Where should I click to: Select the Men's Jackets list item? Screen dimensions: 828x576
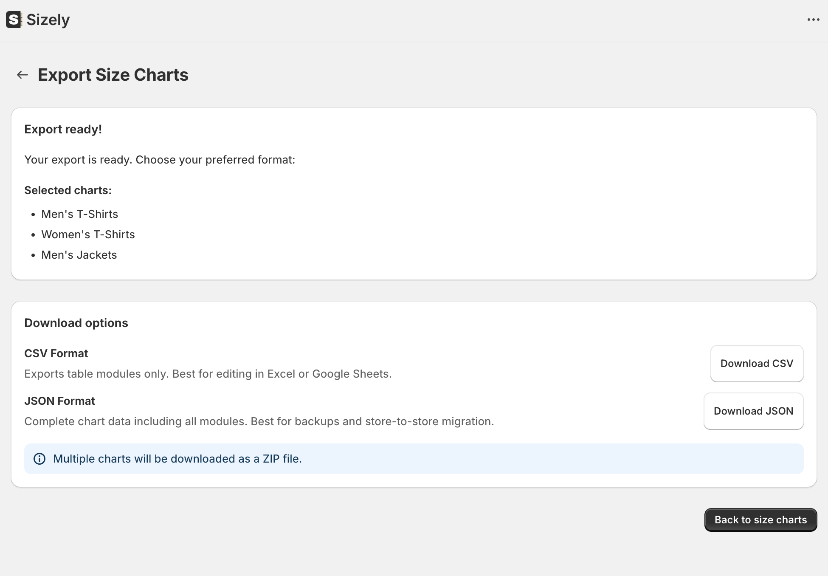[x=79, y=255]
